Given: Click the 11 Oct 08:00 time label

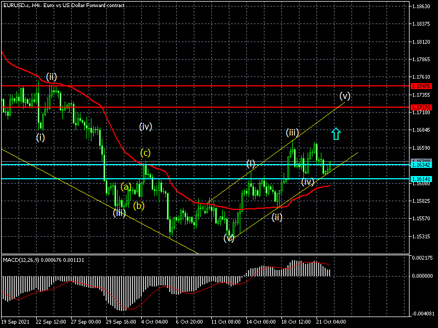Looking at the screenshot, I should (226, 322).
